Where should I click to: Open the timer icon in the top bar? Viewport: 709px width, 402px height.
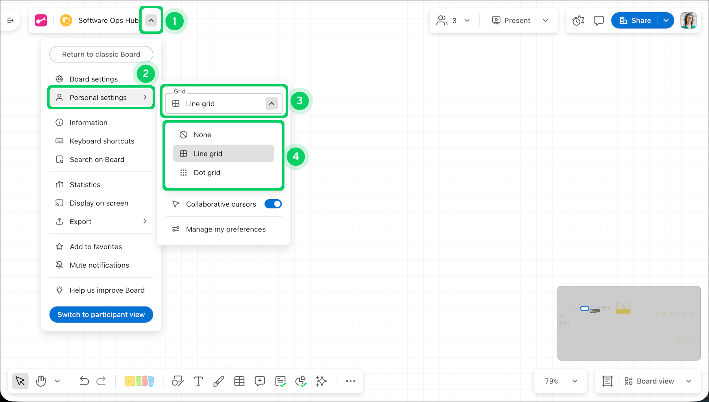click(578, 20)
